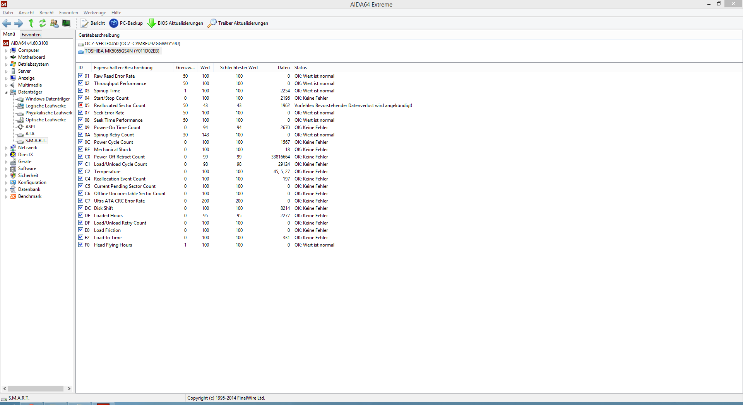This screenshot has width=743, height=405.
Task: Expand the Benchmark tree node
Action: click(6, 197)
